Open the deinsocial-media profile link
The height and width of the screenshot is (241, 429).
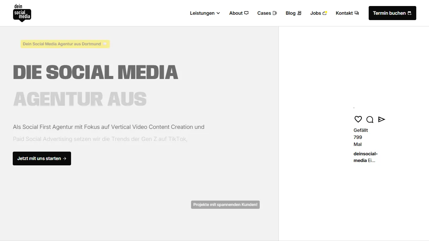click(x=365, y=157)
